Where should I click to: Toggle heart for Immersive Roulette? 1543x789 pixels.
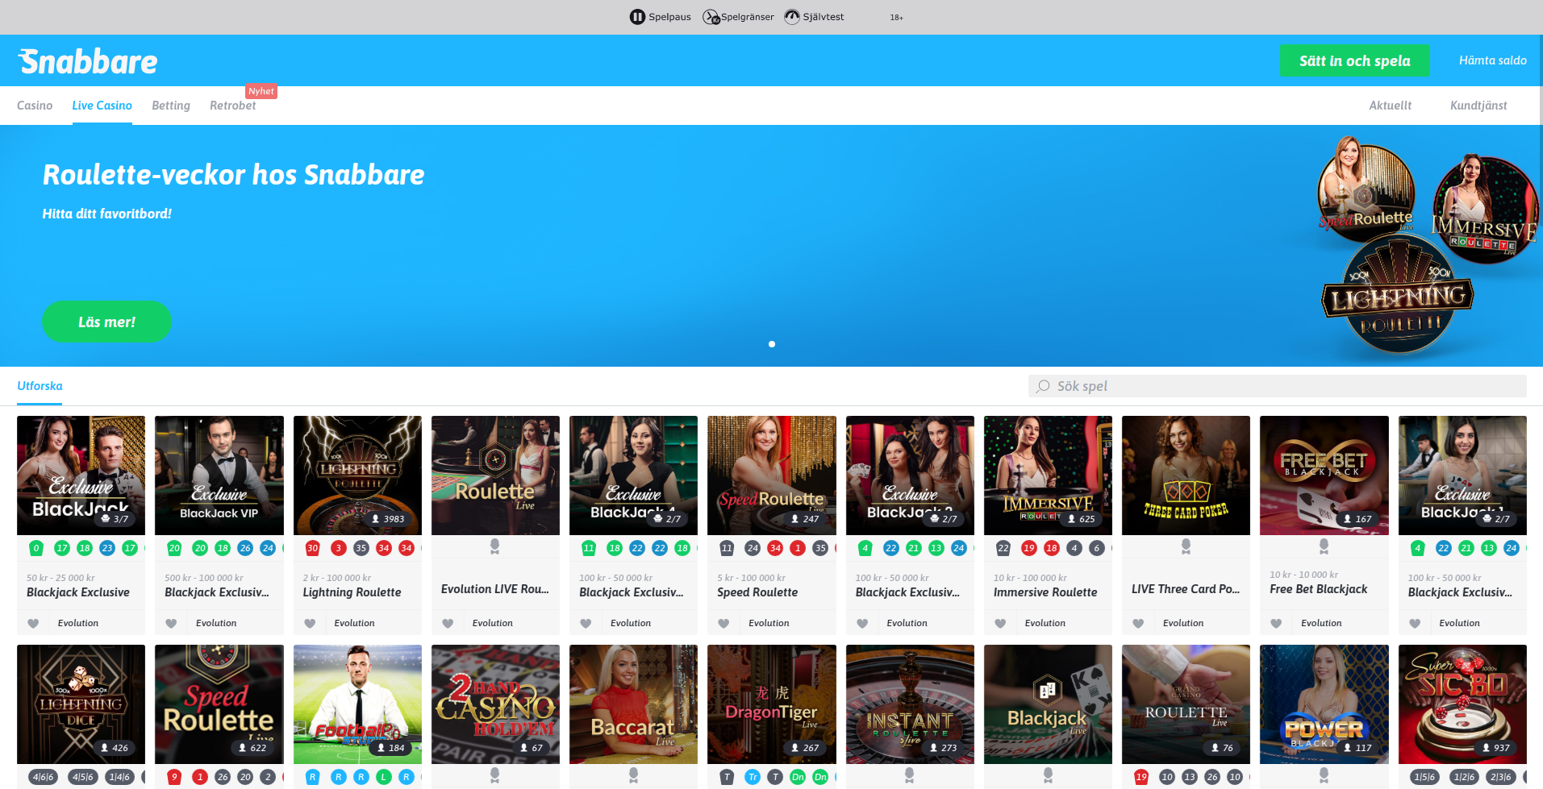(1000, 623)
